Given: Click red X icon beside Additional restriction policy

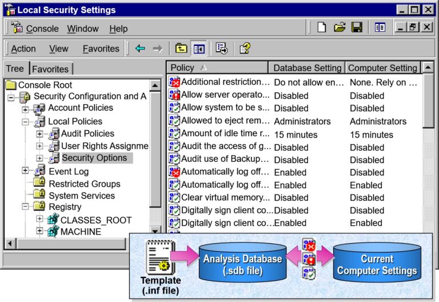Looking at the screenshot, I should 174,82.
